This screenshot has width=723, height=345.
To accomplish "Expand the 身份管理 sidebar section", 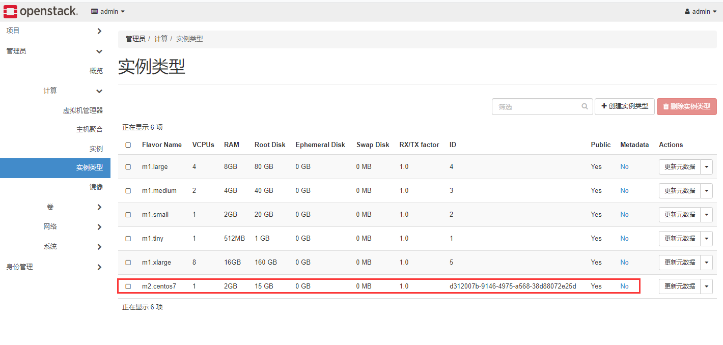I will pyautogui.click(x=55, y=267).
